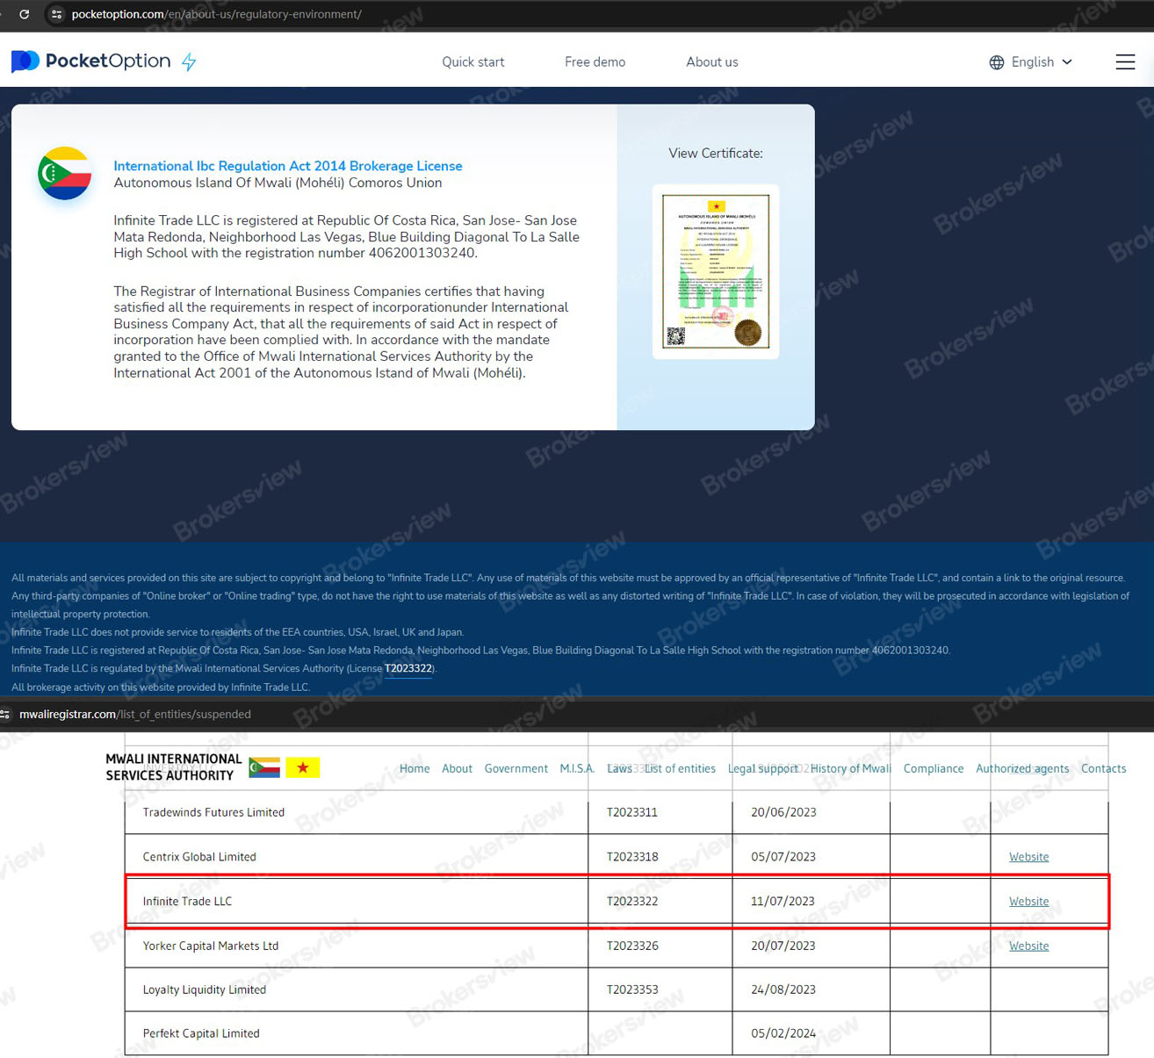Open the Authorized agents nav item
Image resolution: width=1154 pixels, height=1058 pixels.
point(1022,768)
